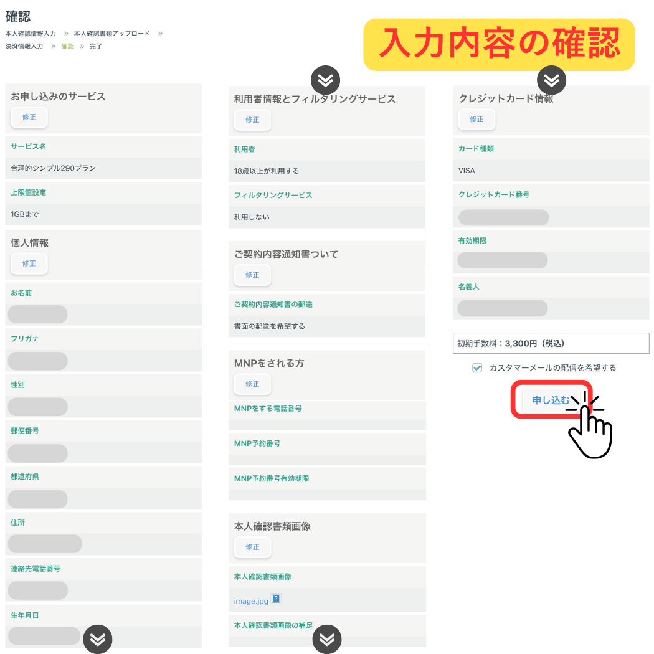Image resolution: width=654 pixels, height=654 pixels.
Task: Click the 初期手数料 3,300円 fee box
Action: tap(551, 343)
